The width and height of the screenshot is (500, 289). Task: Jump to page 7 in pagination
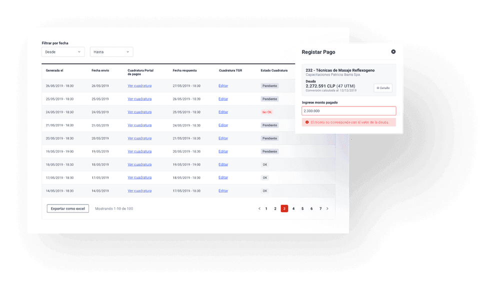(x=320, y=208)
